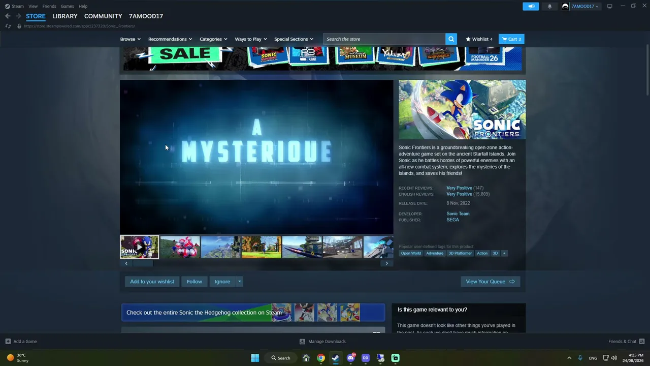Open the recent reviews Very Positive link

[x=459, y=188]
